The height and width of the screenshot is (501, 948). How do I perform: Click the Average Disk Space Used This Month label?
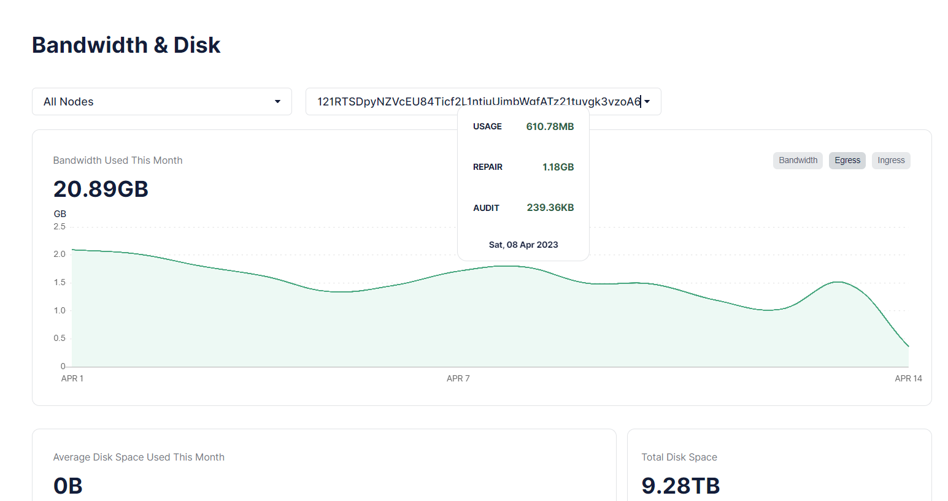point(139,457)
